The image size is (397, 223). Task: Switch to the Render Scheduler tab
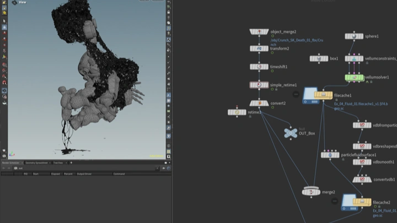click(10, 163)
